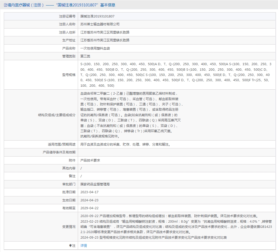Click the 其他内容 label
This screenshot has width=278, height=252.
tap(69, 168)
